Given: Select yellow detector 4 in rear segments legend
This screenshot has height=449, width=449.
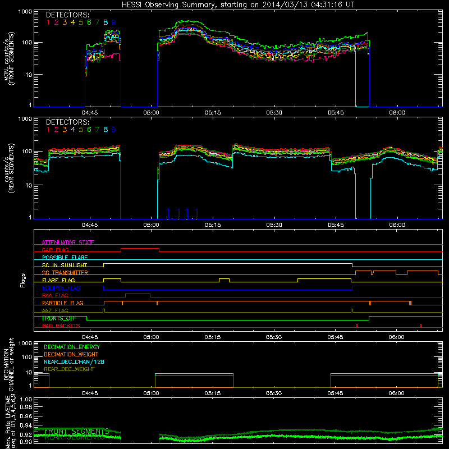Looking at the screenshot, I should (x=73, y=130).
